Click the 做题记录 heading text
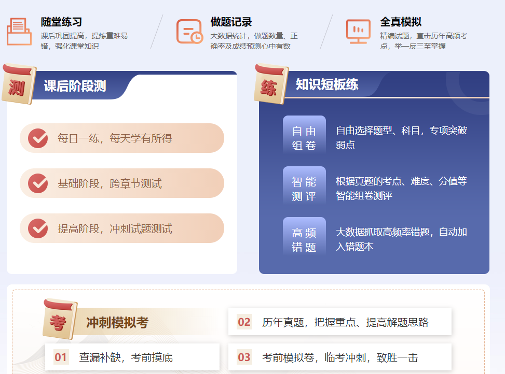This screenshot has width=505, height=374. tap(231, 22)
